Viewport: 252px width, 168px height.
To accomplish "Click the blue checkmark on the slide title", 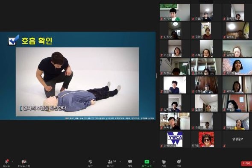I will click(x=14, y=40).
